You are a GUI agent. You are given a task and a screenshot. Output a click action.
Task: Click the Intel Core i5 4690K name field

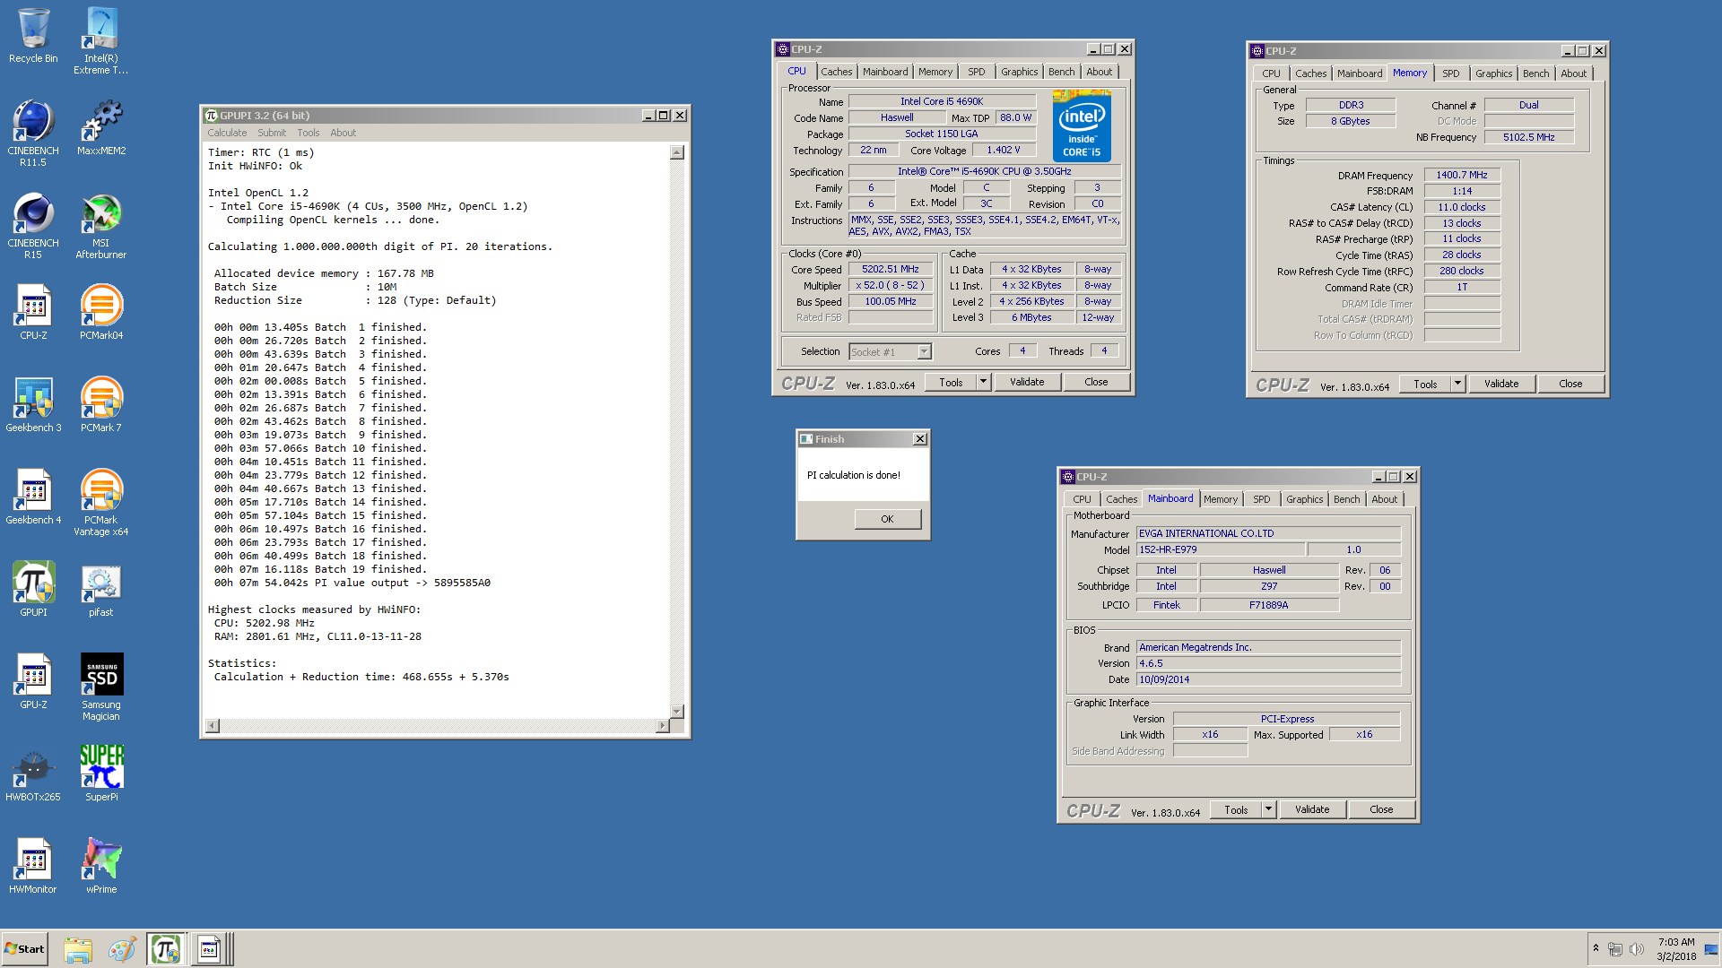[x=942, y=102]
